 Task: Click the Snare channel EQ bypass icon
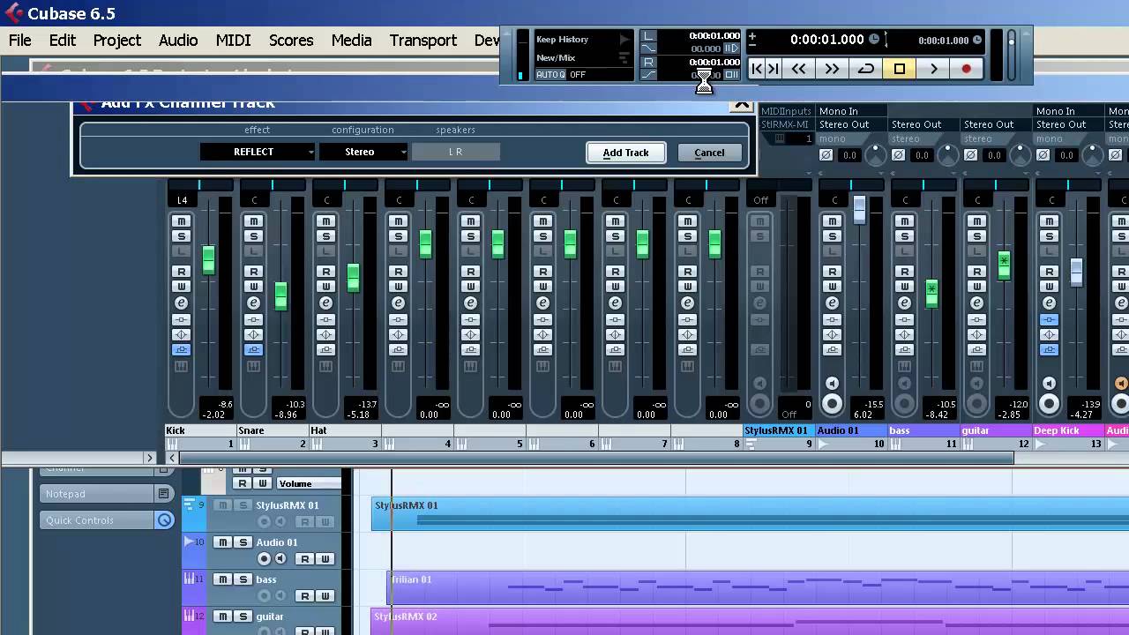click(253, 334)
